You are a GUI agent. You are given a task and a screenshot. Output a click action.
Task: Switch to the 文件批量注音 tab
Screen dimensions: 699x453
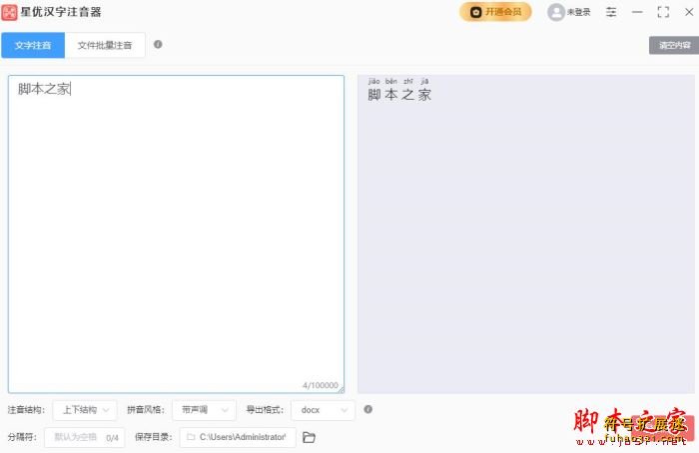(x=105, y=45)
